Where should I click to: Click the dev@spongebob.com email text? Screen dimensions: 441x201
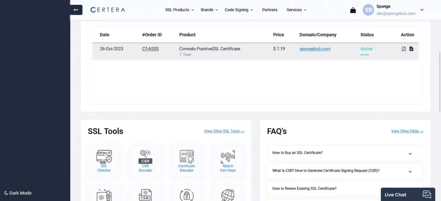tap(396, 13)
